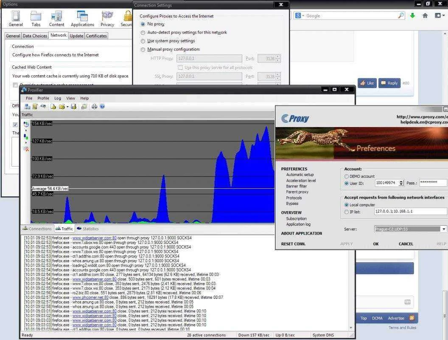This screenshot has width=448, height=340.
Task: Click the clock time-scale icon beside traffic graph
Action: pyautogui.click(x=26, y=124)
